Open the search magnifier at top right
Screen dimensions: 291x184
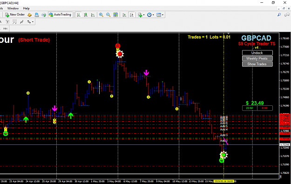[x=279, y=14]
